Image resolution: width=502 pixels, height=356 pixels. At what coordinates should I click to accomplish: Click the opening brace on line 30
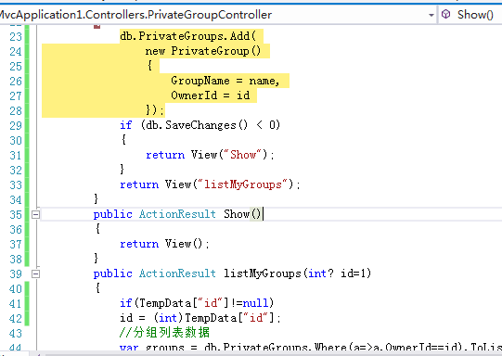coord(123,140)
